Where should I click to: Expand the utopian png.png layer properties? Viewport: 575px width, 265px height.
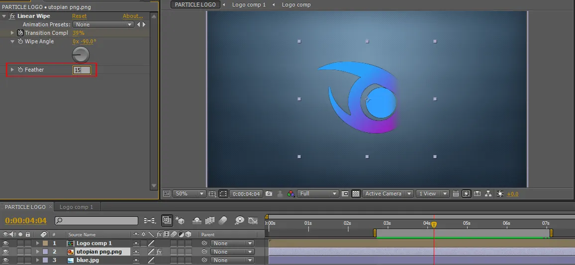click(x=37, y=252)
